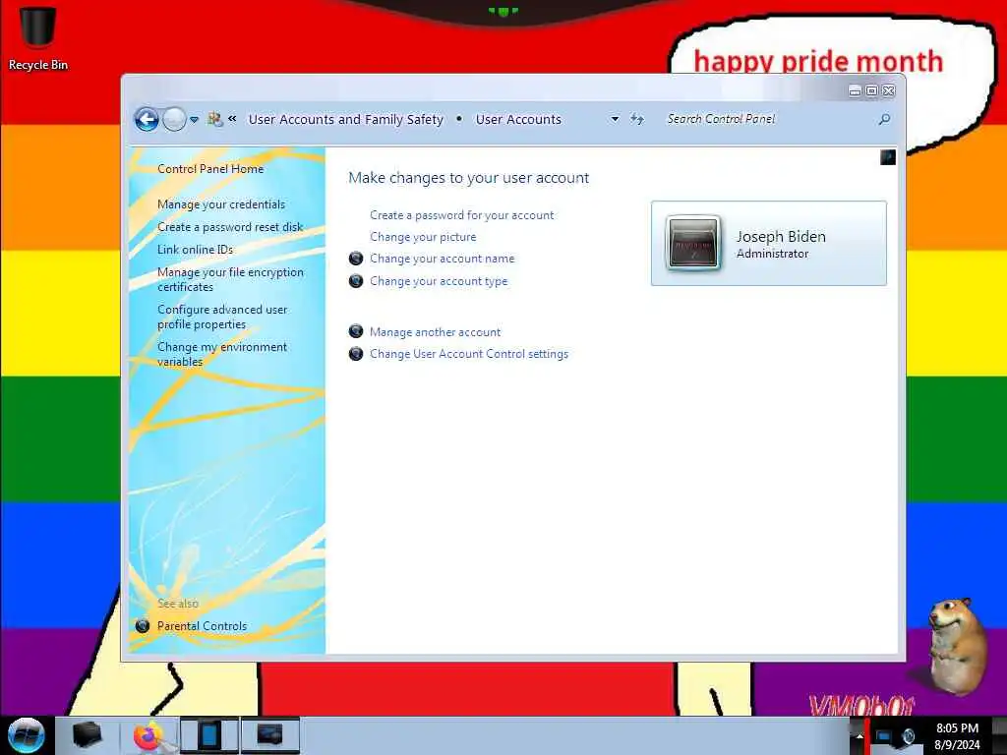The width and height of the screenshot is (1007, 755).
Task: Open Control Panel Home
Action: click(x=210, y=169)
